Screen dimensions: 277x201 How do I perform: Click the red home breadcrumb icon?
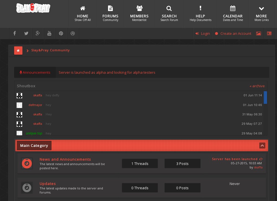pos(18,51)
